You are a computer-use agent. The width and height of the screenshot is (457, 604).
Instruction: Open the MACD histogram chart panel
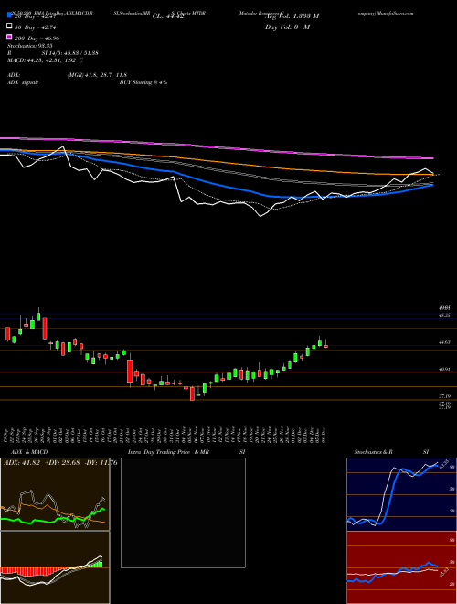(x=55, y=567)
